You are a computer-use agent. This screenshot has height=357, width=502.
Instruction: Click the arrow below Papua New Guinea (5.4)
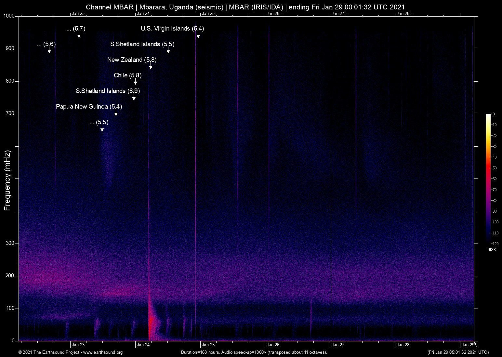(x=116, y=113)
